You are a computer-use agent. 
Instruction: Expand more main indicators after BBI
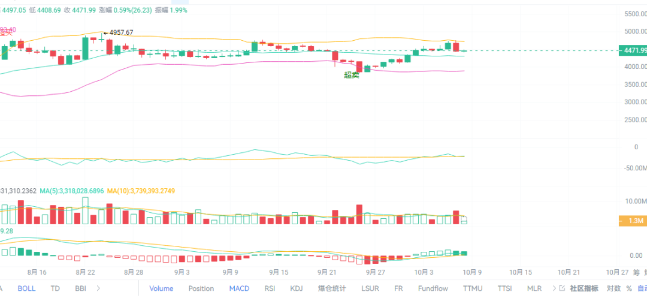click(x=98, y=288)
